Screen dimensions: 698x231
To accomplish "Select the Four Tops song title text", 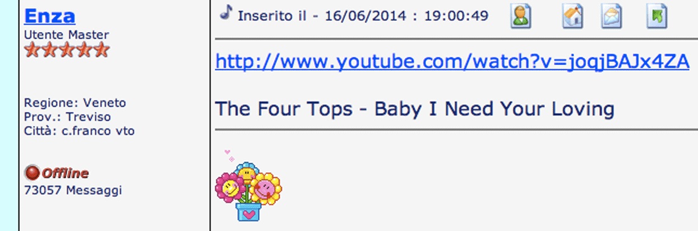I will (x=414, y=108).
